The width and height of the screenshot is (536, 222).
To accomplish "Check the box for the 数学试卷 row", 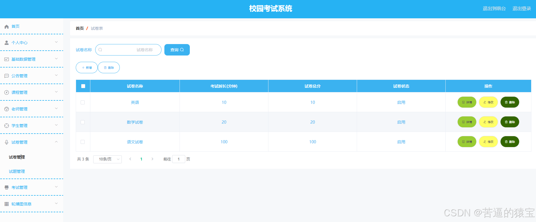I will (x=83, y=122).
